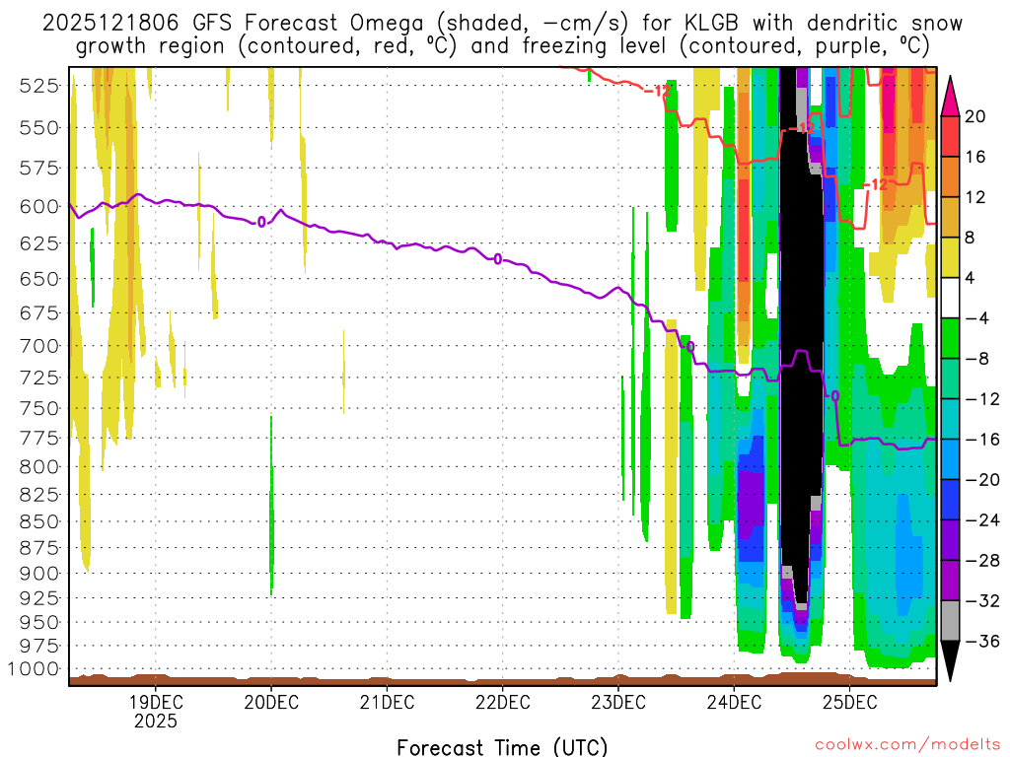The height and width of the screenshot is (757, 1010).
Task: Click the 23DEC date label
Action: [x=618, y=702]
